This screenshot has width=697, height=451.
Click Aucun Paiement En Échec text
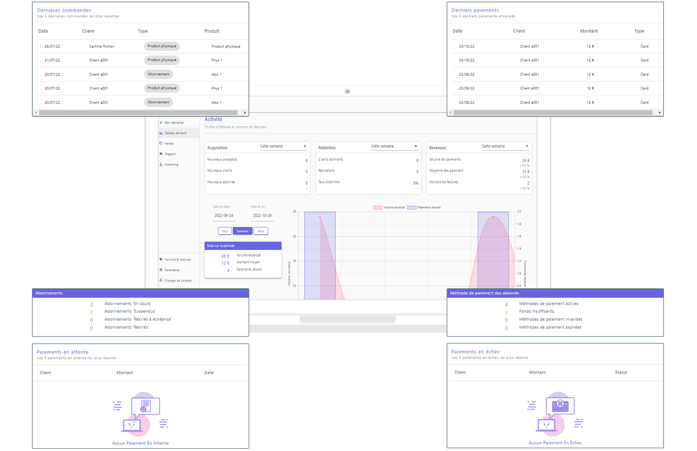coord(555,443)
